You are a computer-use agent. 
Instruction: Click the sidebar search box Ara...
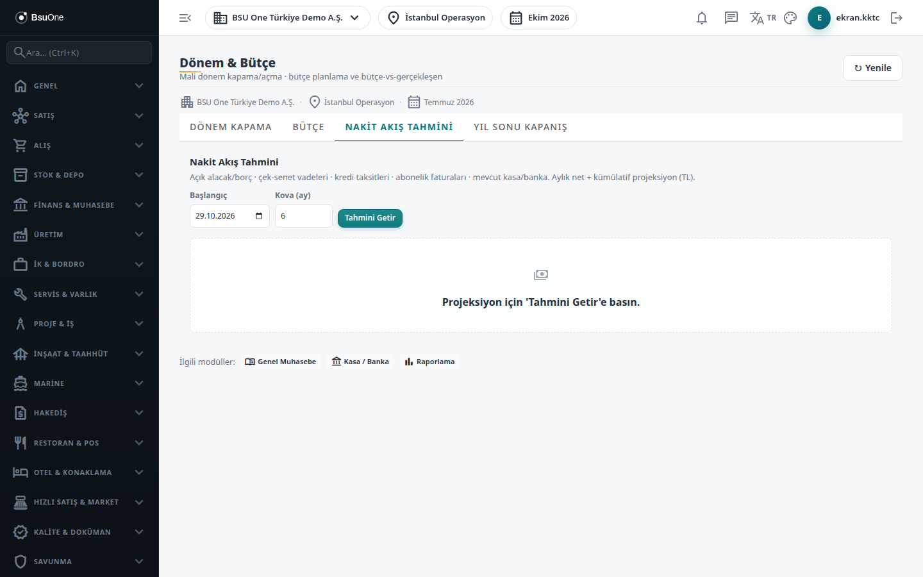point(79,53)
